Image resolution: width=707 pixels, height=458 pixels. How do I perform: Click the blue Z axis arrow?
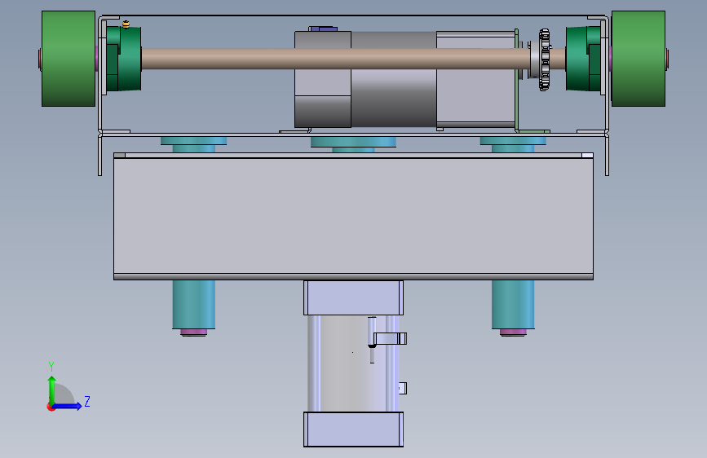click(68, 406)
